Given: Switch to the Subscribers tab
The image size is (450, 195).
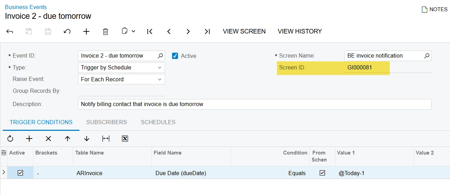Looking at the screenshot, I should 107,122.
